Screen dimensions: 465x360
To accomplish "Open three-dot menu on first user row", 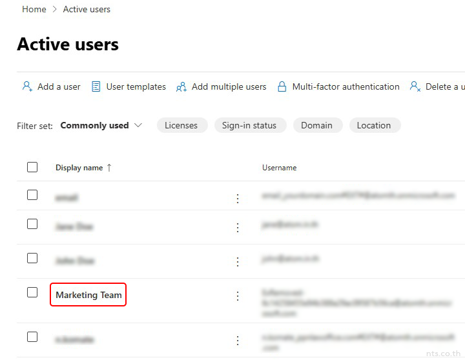I will (x=238, y=199).
